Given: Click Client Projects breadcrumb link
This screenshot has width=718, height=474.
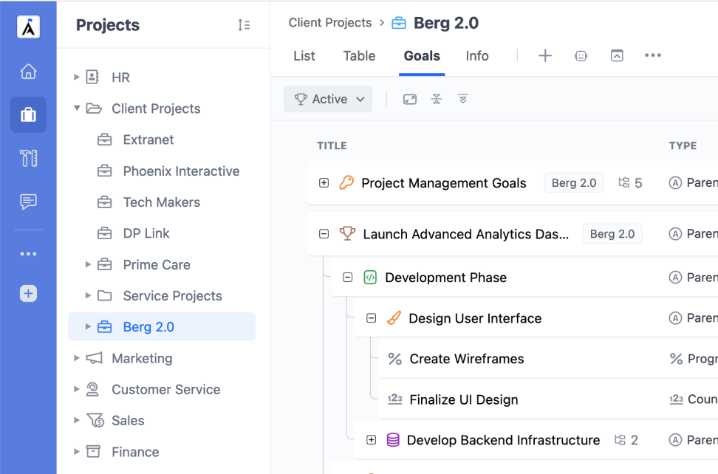Looking at the screenshot, I should (330, 22).
